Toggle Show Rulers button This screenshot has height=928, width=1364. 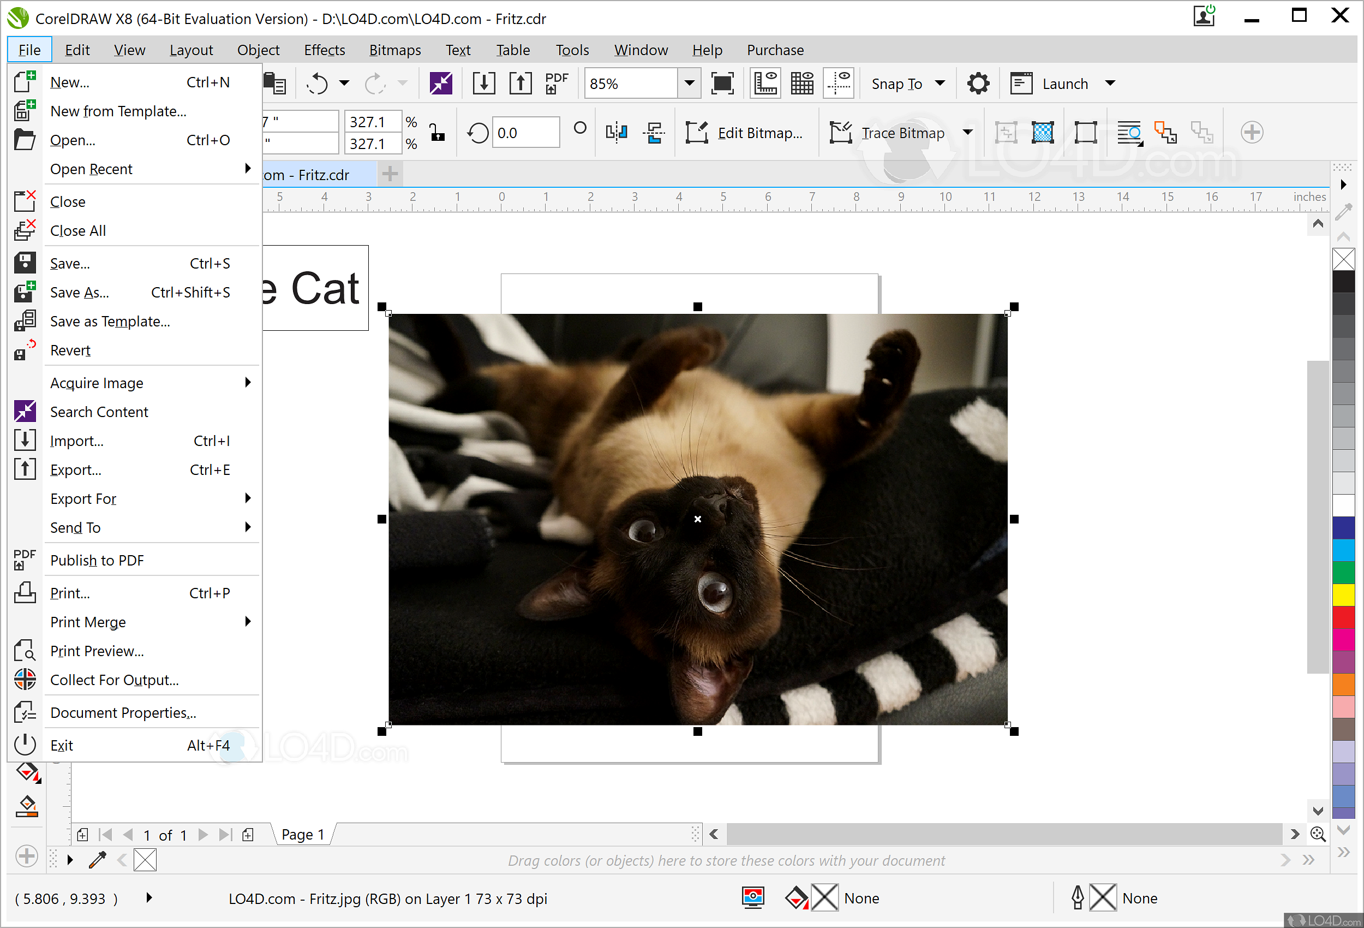tap(765, 84)
